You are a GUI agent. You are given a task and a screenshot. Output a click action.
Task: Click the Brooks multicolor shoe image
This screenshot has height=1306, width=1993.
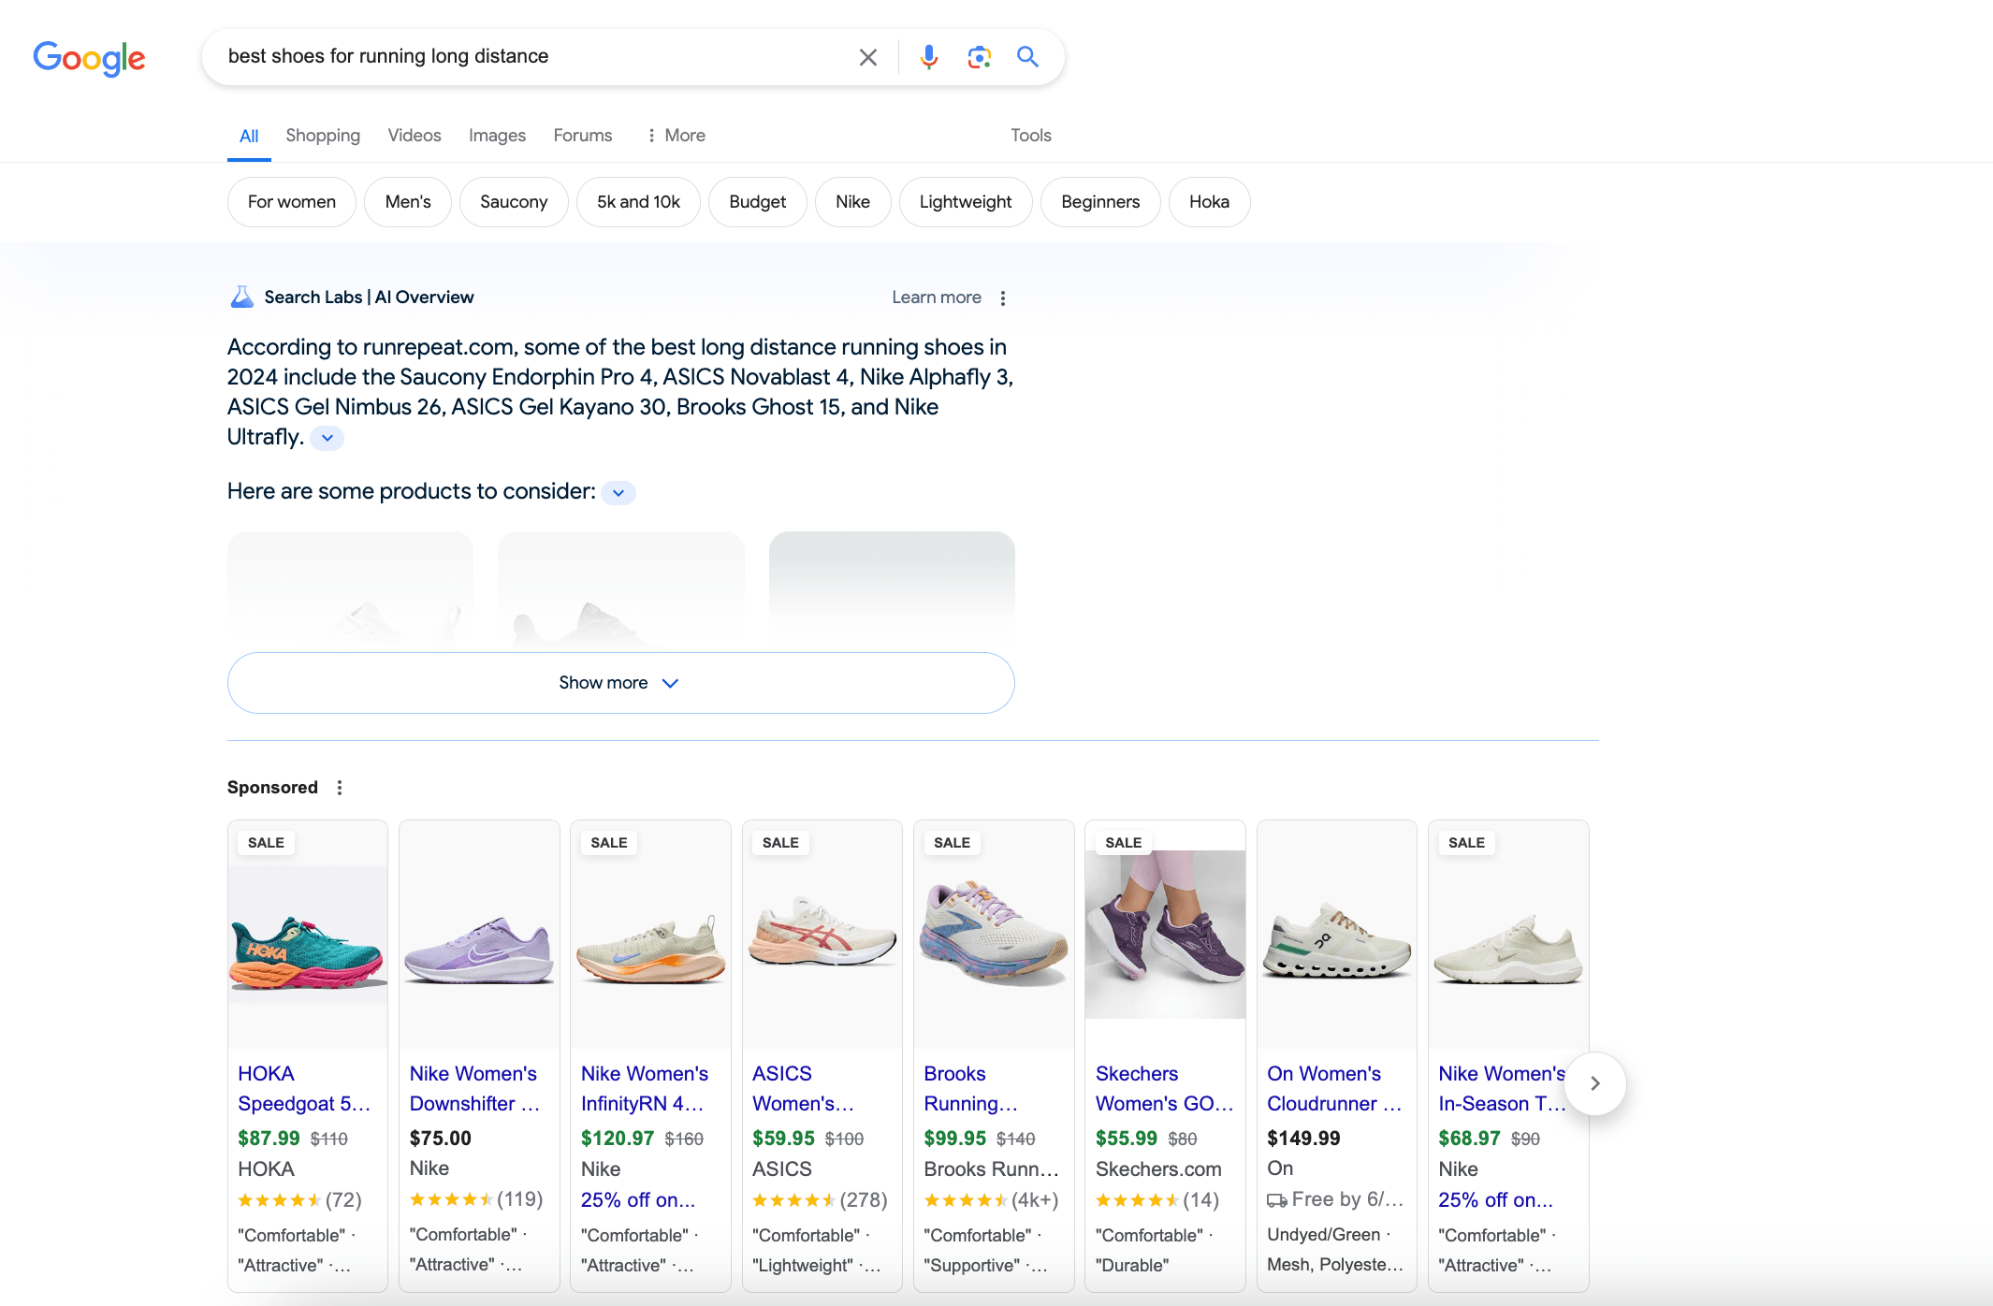pyautogui.click(x=994, y=936)
